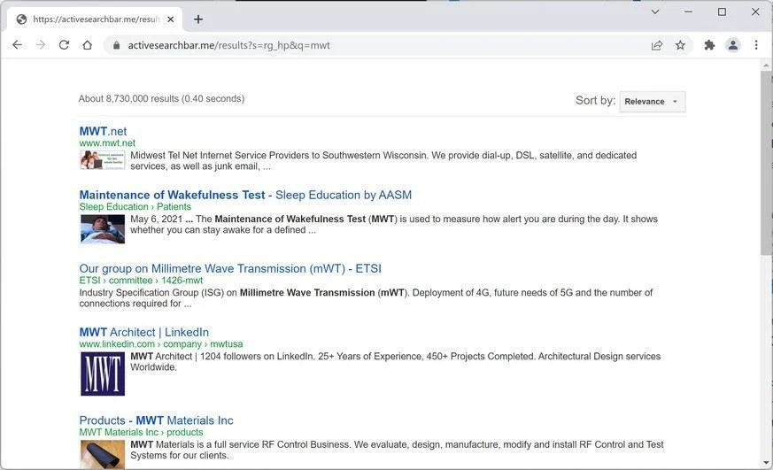Click the scrollbar up arrow
Viewport: 773px width, 470px height.
pyautogui.click(x=766, y=65)
